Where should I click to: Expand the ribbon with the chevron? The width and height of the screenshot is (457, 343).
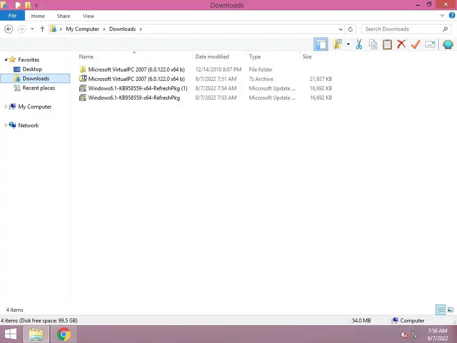pos(442,16)
